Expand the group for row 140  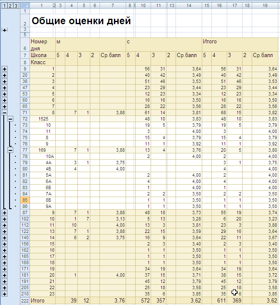(x=5, y=237)
